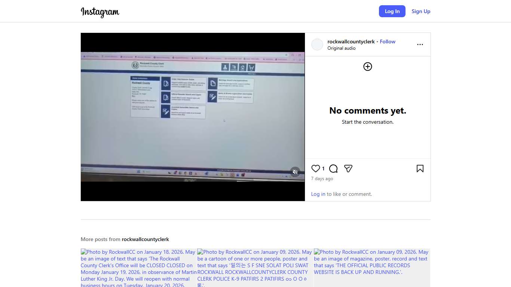Open rockwallcountyclerk username in post header
511x287 pixels.
(x=351, y=41)
